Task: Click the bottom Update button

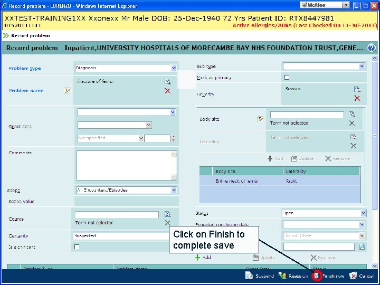Action: click(x=264, y=258)
